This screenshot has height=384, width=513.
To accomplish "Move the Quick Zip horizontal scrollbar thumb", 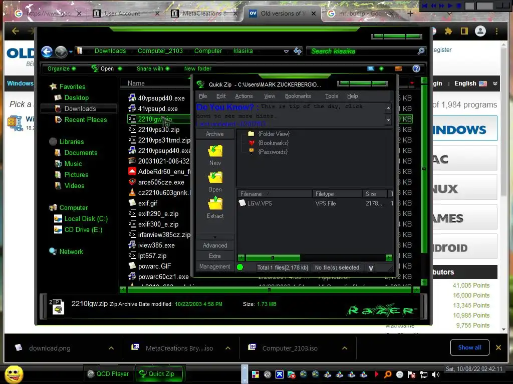I will (273, 257).
